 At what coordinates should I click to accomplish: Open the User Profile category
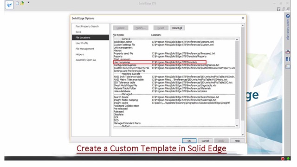pyautogui.click(x=90, y=43)
